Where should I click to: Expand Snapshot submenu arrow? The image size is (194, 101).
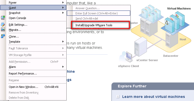click(x=63, y=13)
